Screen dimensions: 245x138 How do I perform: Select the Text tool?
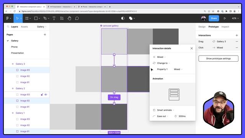[x=54, y=18]
